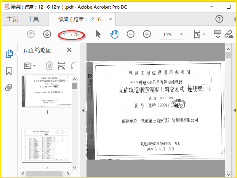Select page 2 thumbnail
The image size is (237, 178).
(47, 146)
